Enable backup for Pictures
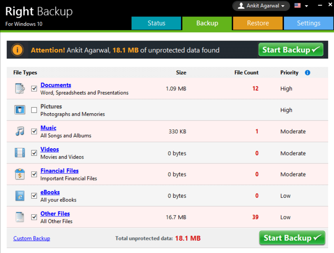 click(34, 110)
